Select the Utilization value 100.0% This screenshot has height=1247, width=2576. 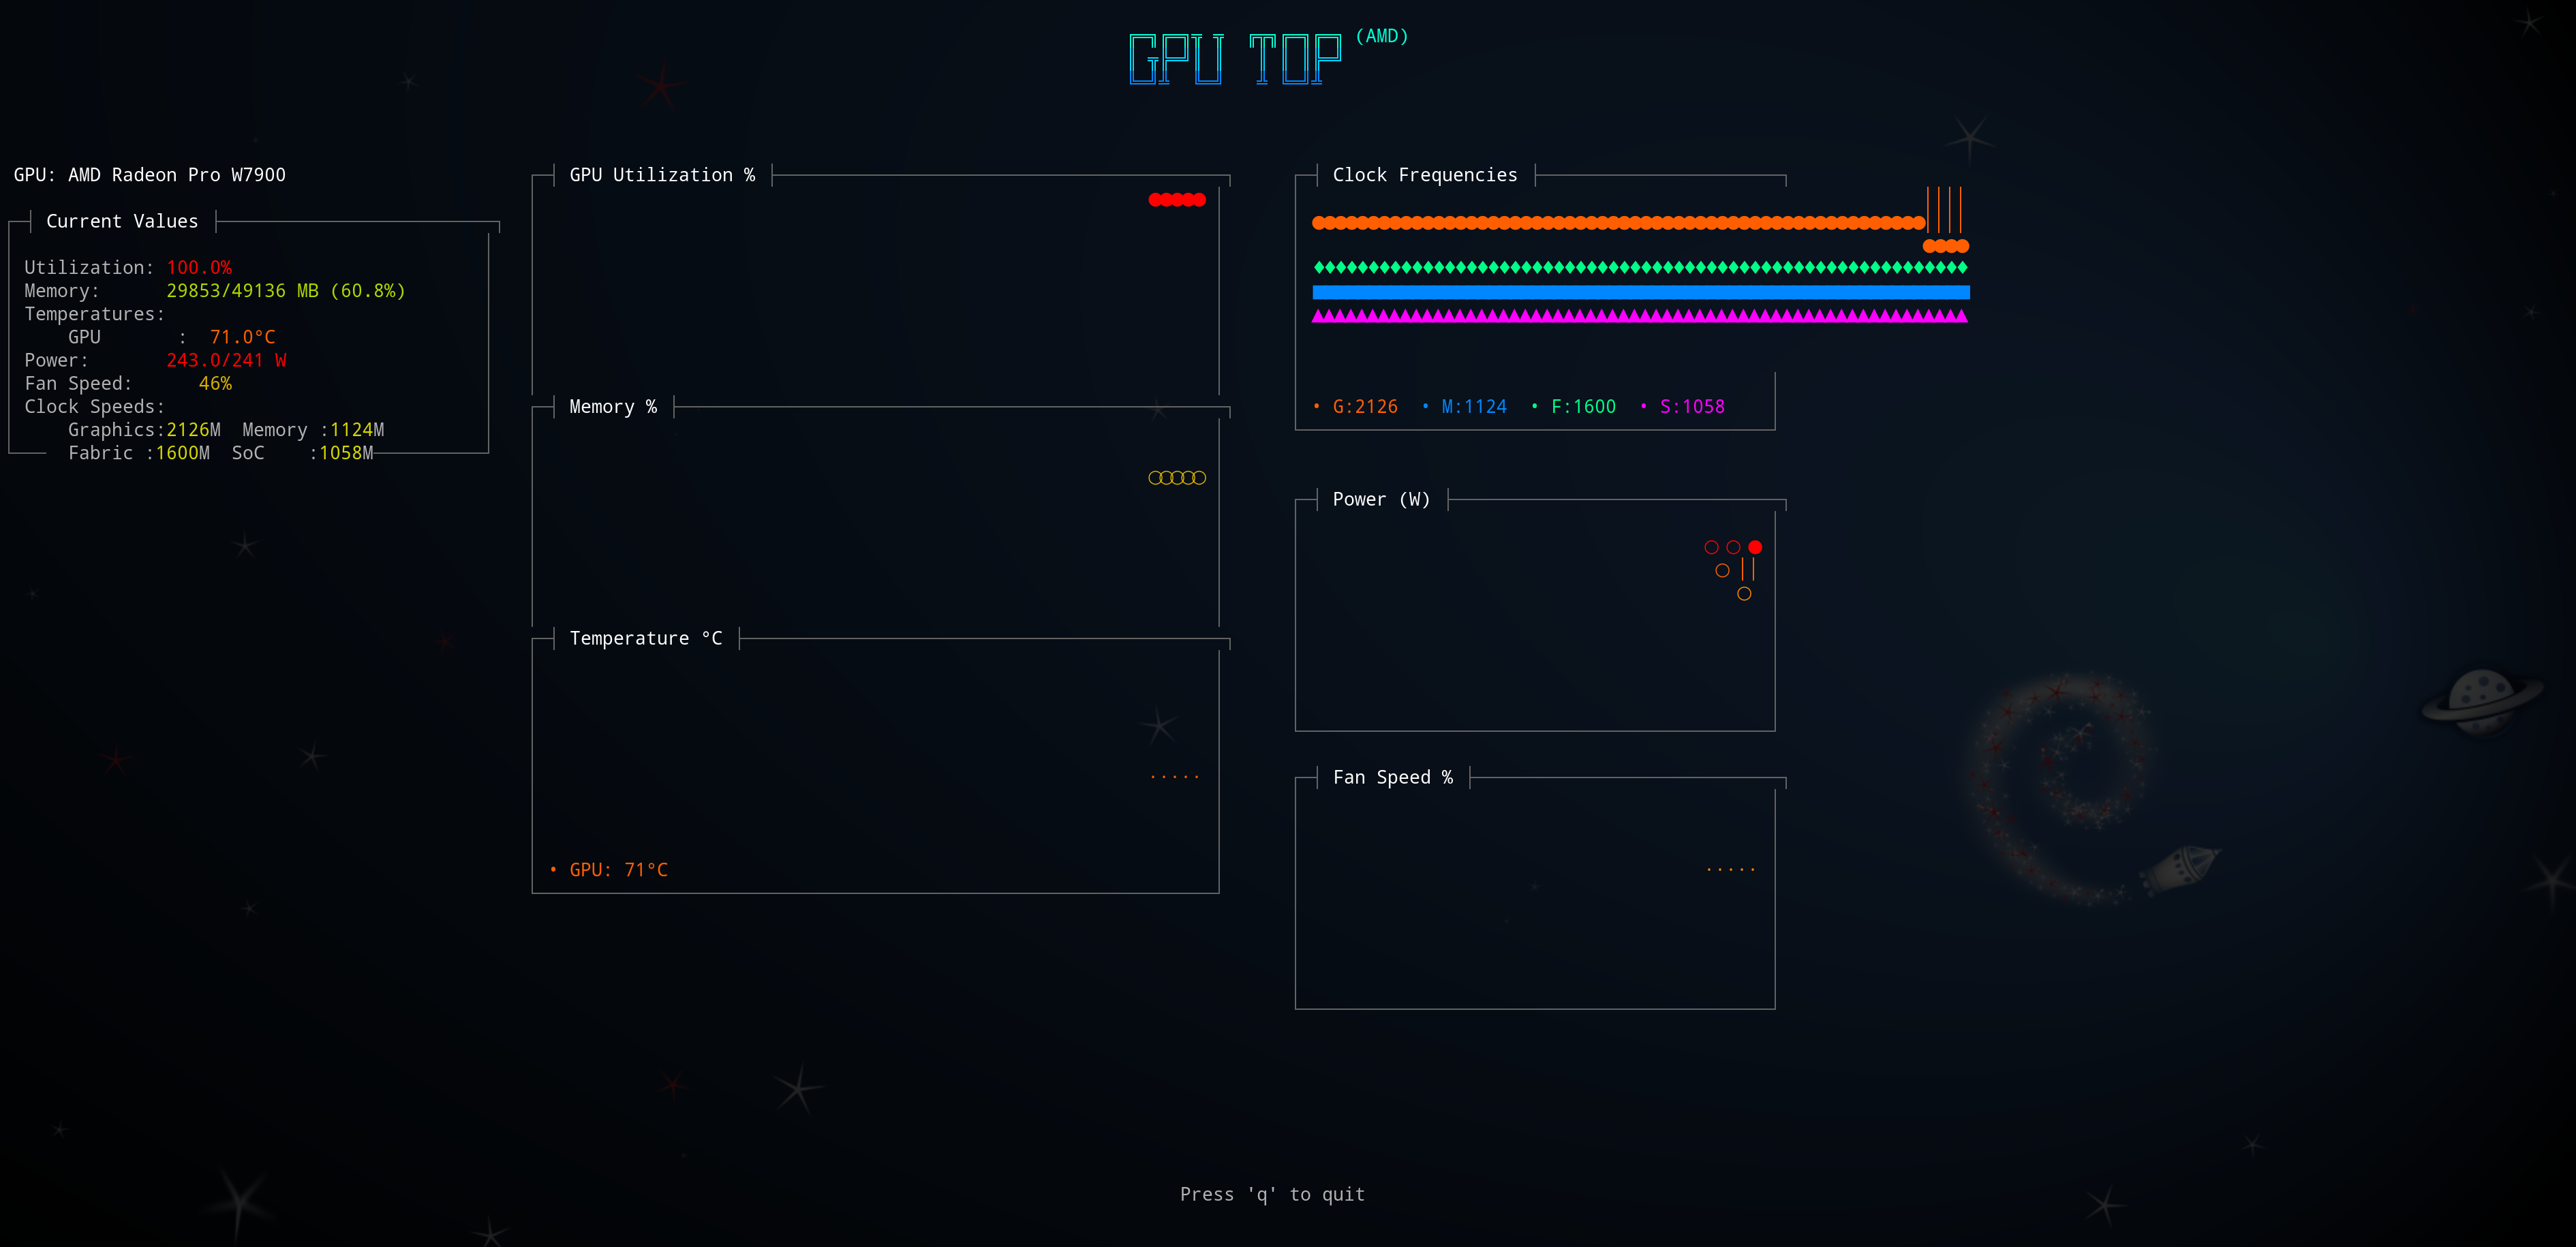point(199,267)
